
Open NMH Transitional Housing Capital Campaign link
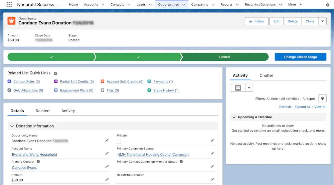(153, 154)
